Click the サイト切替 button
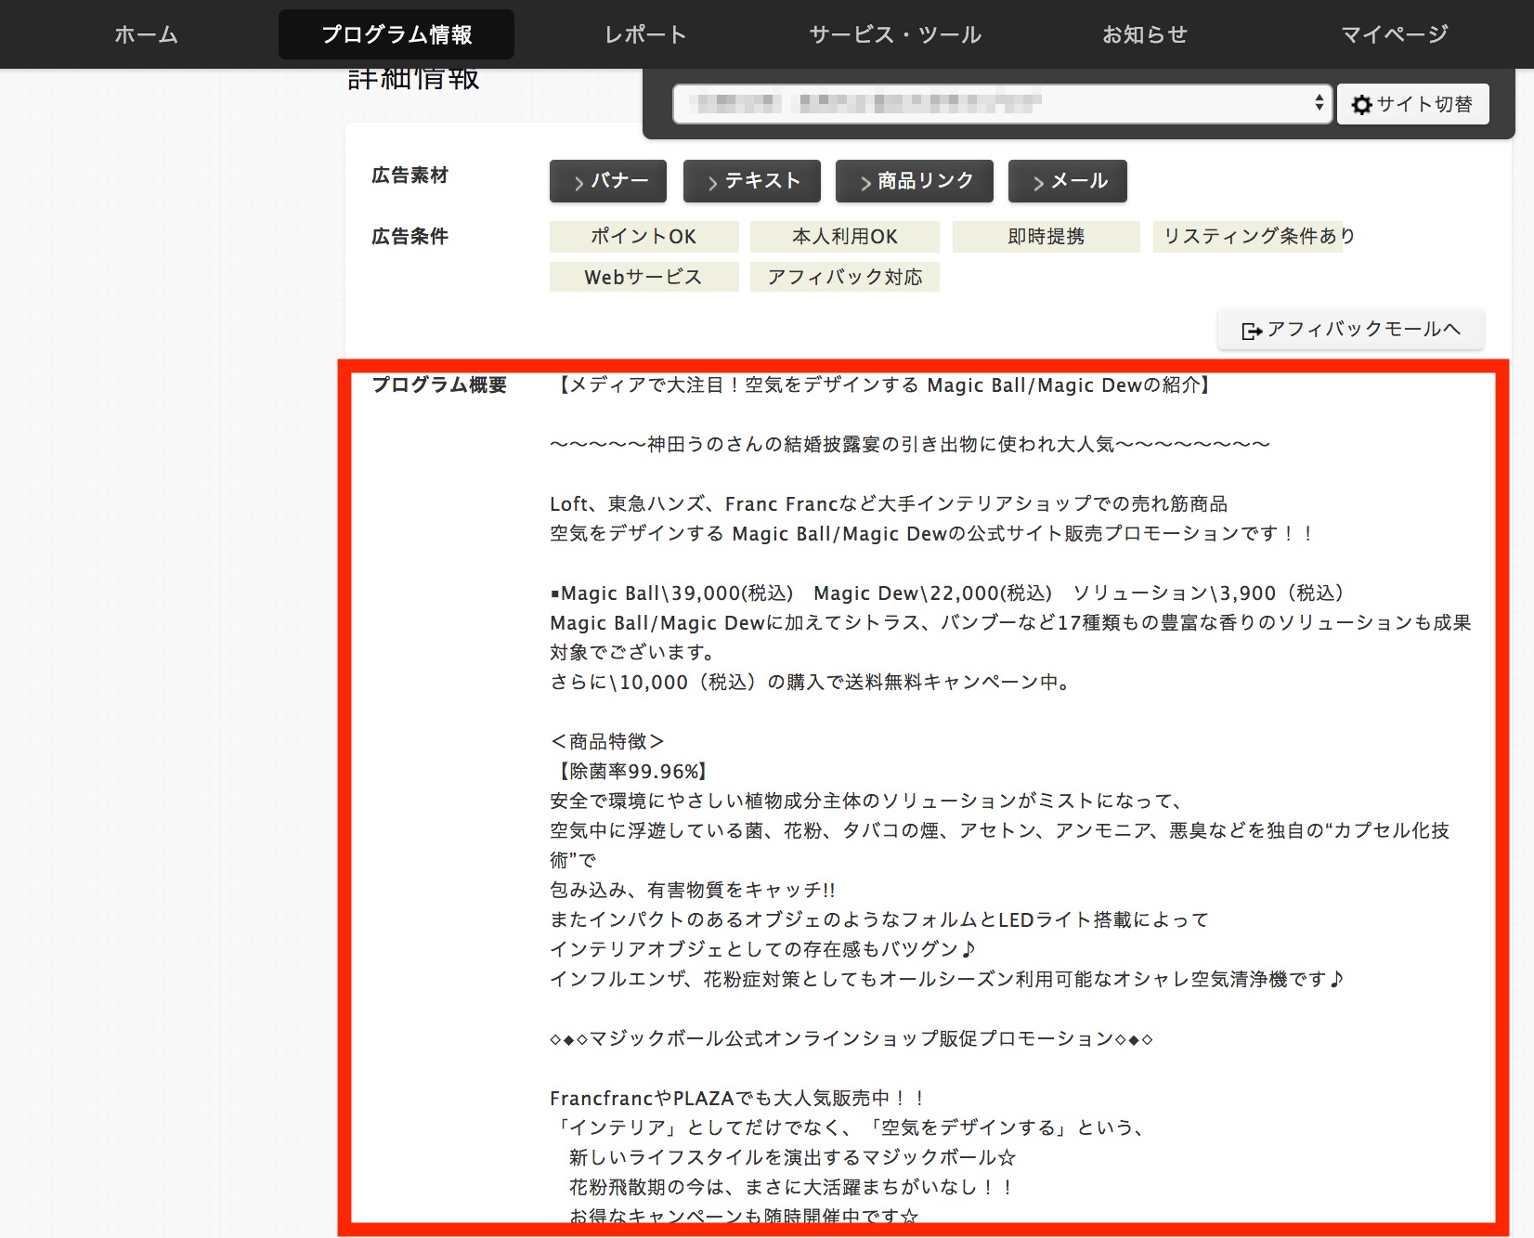This screenshot has height=1238, width=1534. click(x=1413, y=104)
